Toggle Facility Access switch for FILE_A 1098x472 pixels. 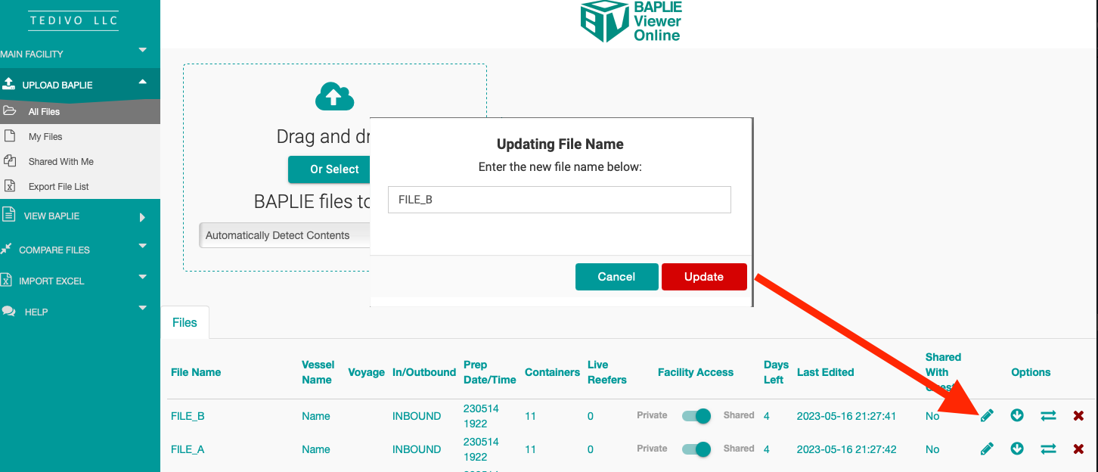696,449
